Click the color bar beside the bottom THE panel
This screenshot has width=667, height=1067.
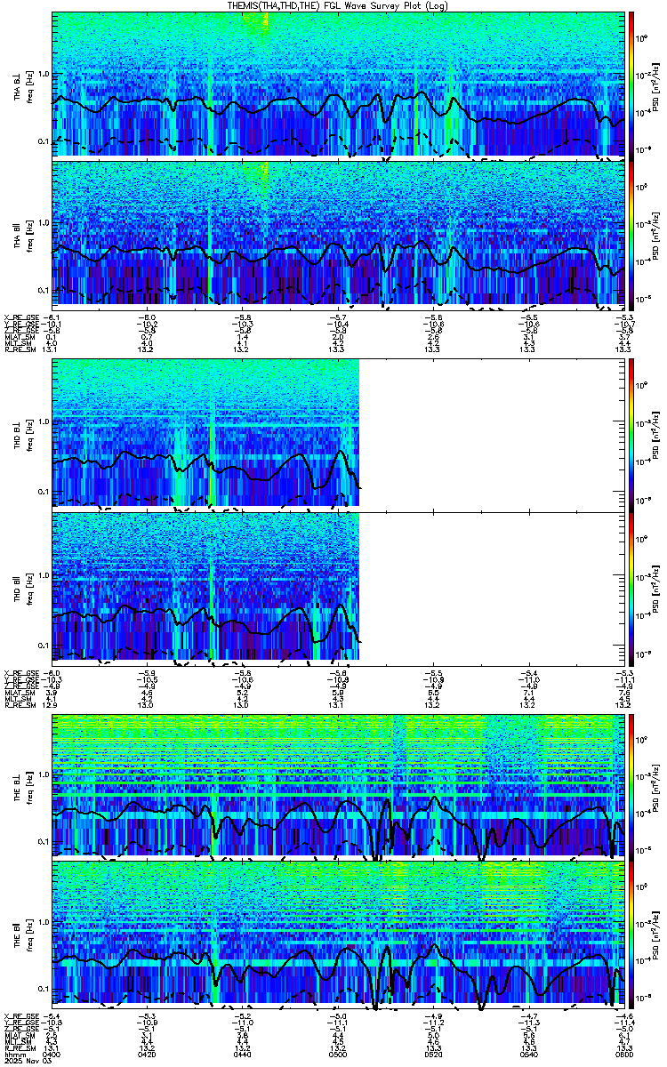[x=631, y=934]
